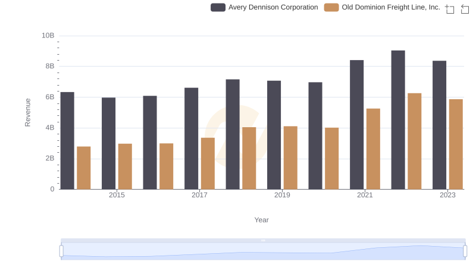
Task: Click the 2023 x-axis label
Action: [x=447, y=195]
